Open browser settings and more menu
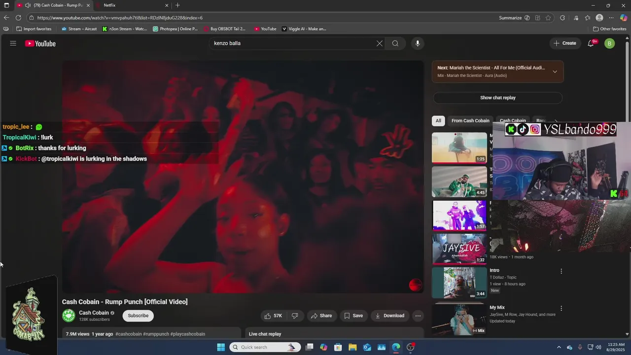 coord(611,18)
